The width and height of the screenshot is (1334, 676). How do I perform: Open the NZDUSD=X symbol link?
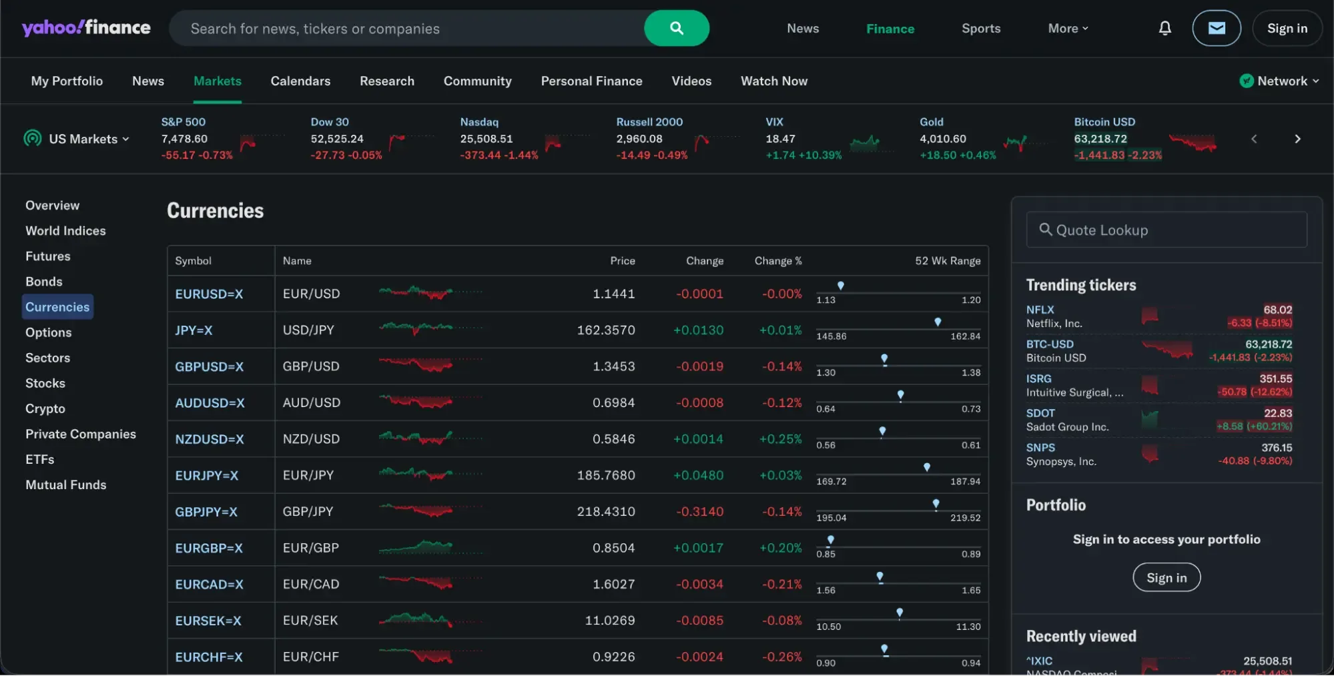click(210, 439)
